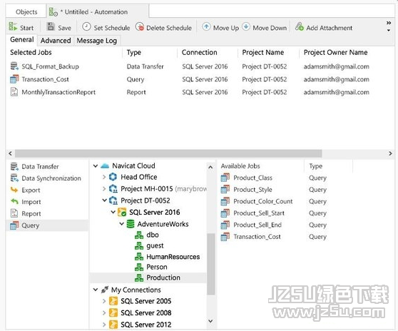This screenshot has width=398, height=331.
Task: Select the Query job type icon
Action: [x=14, y=225]
